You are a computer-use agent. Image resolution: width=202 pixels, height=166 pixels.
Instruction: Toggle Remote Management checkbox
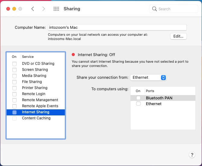[x=14, y=100]
